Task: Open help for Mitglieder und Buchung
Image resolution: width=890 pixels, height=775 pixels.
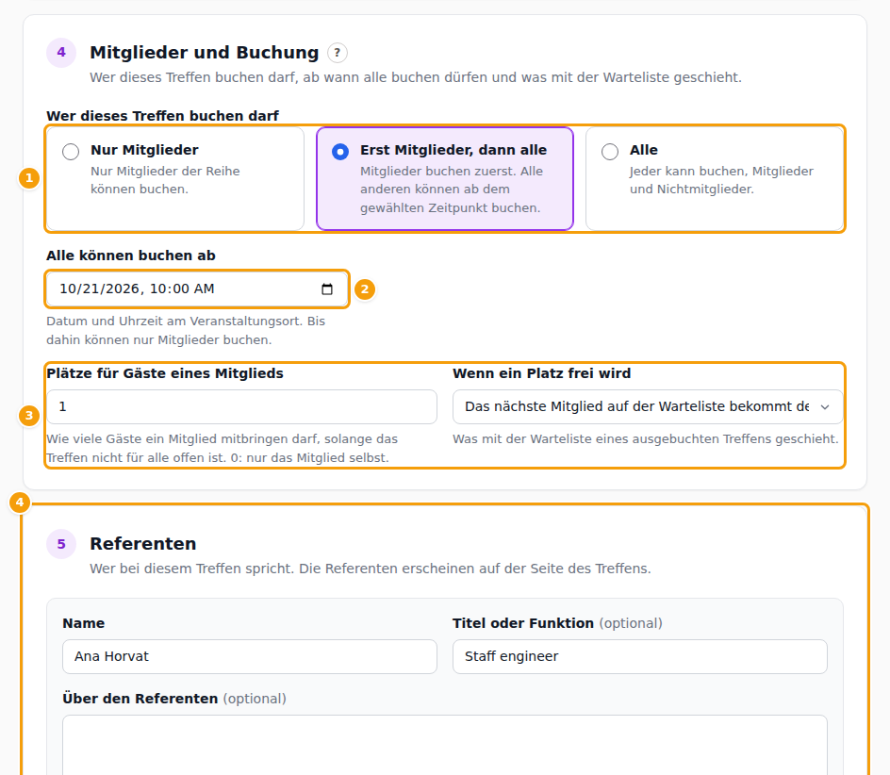Action: click(x=338, y=53)
